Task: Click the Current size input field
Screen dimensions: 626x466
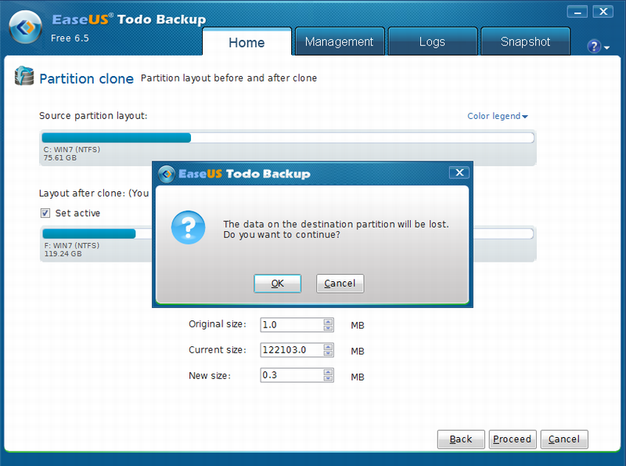Action: click(x=292, y=350)
